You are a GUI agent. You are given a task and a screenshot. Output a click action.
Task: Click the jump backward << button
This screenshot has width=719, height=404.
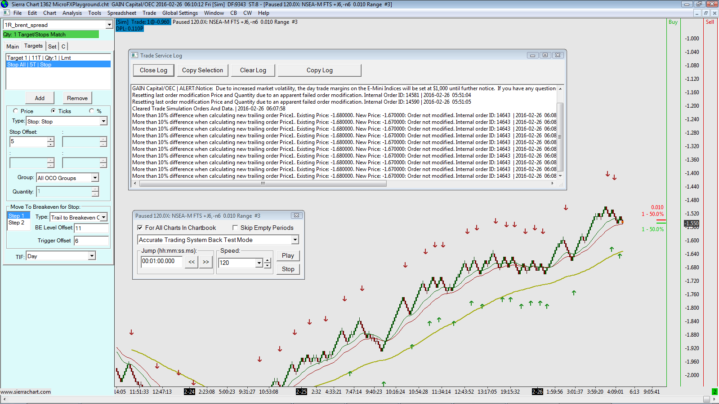point(192,262)
